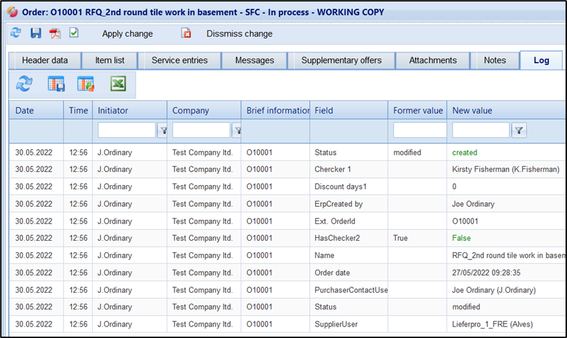Sort the log by the Date column header
Image resolution: width=567 pixels, height=338 pixels.
click(25, 110)
